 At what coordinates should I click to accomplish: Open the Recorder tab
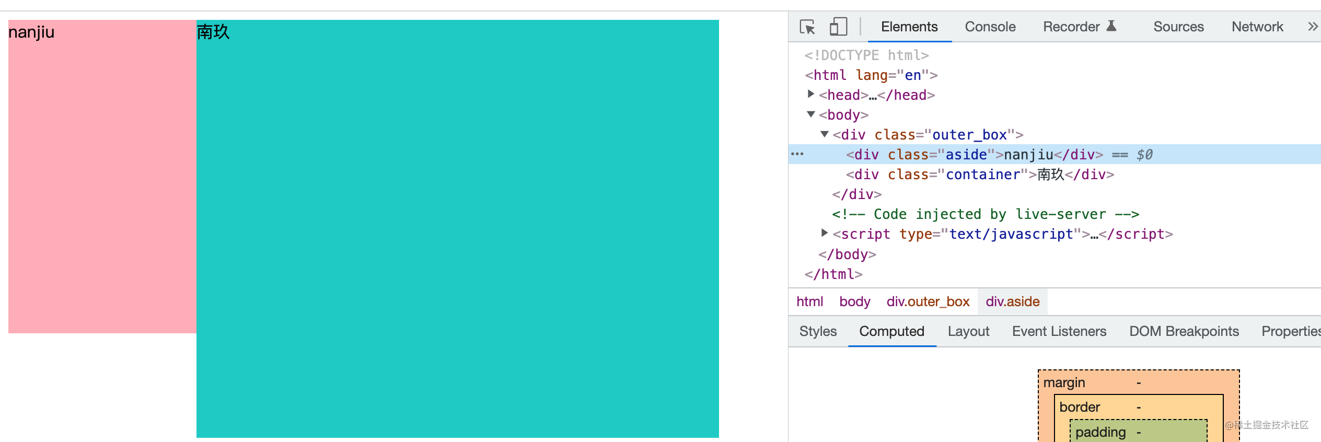(1080, 27)
